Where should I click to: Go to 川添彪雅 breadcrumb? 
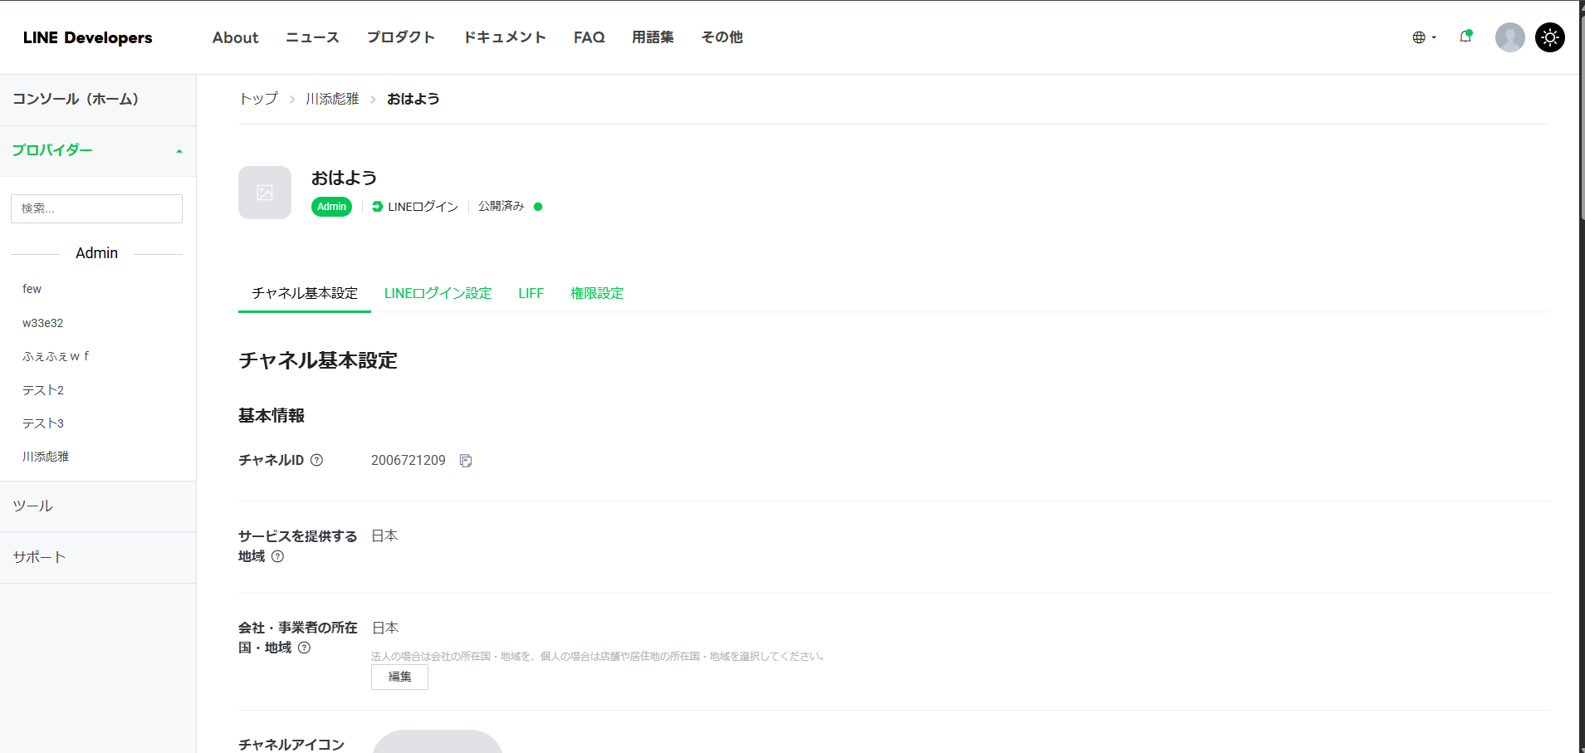click(x=332, y=99)
